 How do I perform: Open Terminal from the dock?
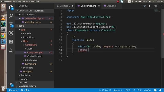click(x=3, y=30)
